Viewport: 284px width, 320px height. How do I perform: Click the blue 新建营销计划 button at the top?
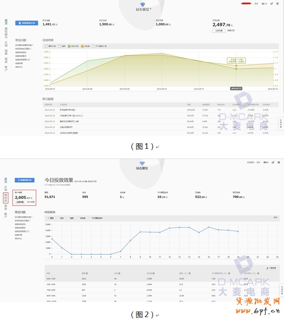(27, 23)
